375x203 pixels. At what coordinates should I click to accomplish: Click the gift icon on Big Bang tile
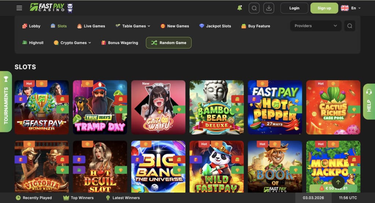click(137, 159)
